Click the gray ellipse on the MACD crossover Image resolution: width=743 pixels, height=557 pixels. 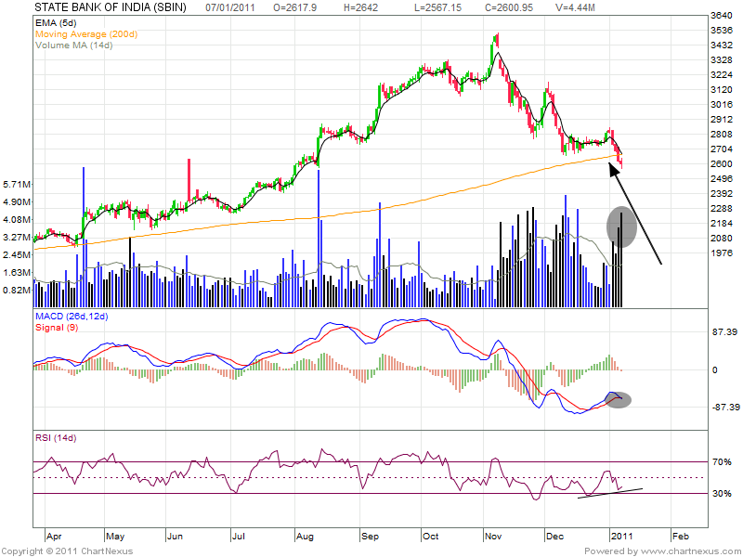click(618, 400)
